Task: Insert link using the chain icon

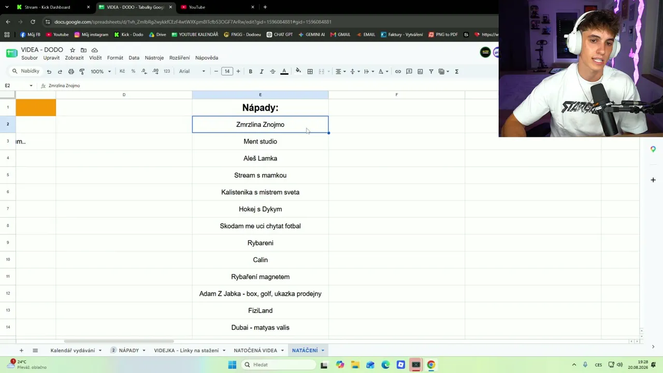Action: (398, 71)
